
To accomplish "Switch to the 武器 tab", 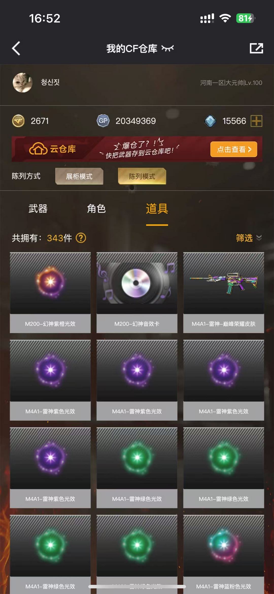I will click(38, 209).
